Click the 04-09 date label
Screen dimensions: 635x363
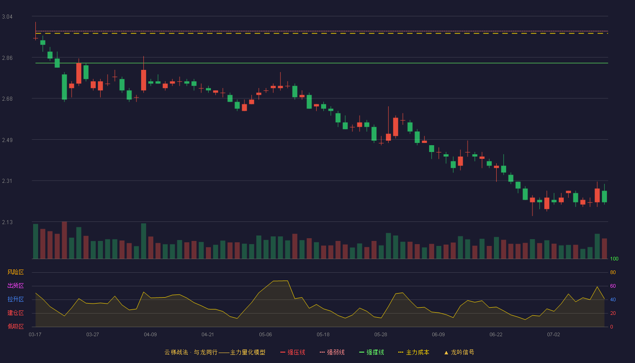tap(150, 334)
